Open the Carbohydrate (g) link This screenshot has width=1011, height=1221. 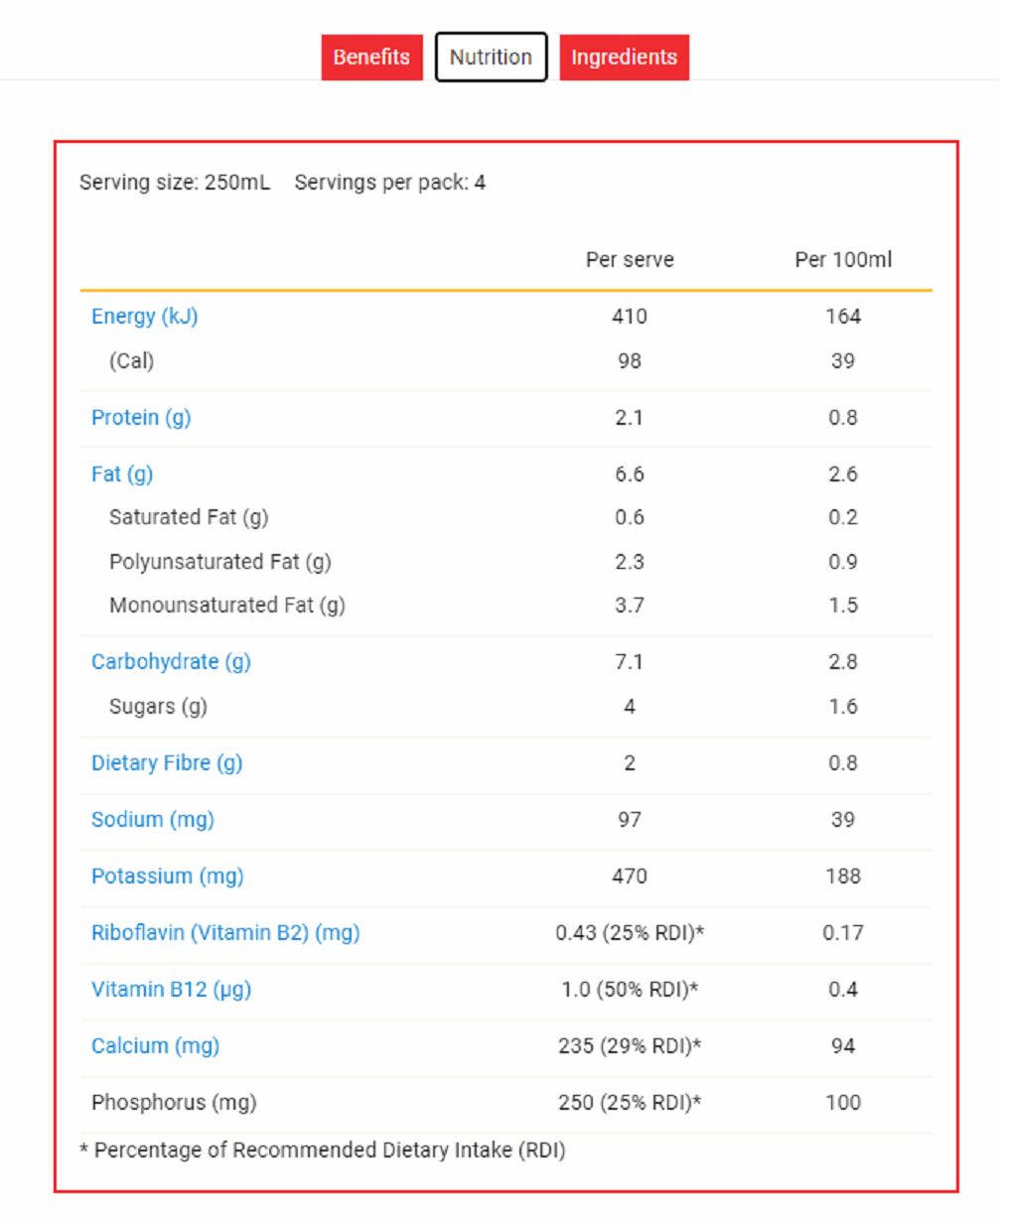(171, 662)
